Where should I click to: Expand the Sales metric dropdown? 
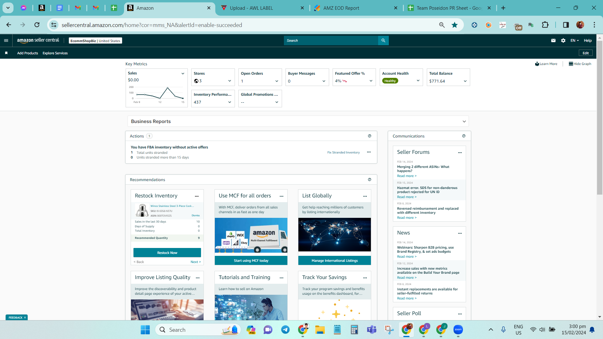tap(183, 73)
